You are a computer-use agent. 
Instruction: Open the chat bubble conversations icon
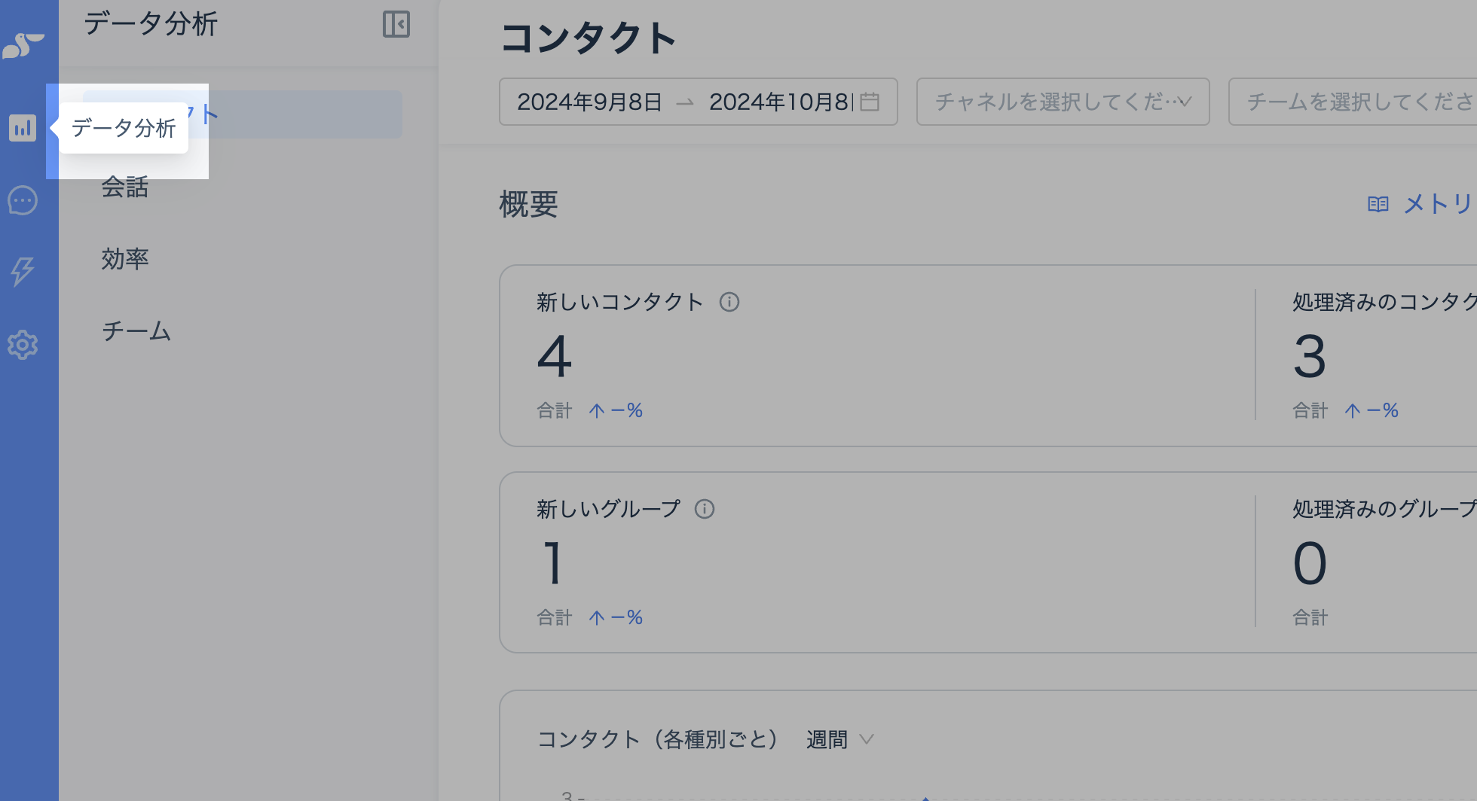click(x=23, y=200)
